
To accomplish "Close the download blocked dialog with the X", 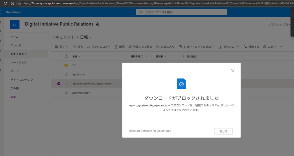I will pos(233,71).
